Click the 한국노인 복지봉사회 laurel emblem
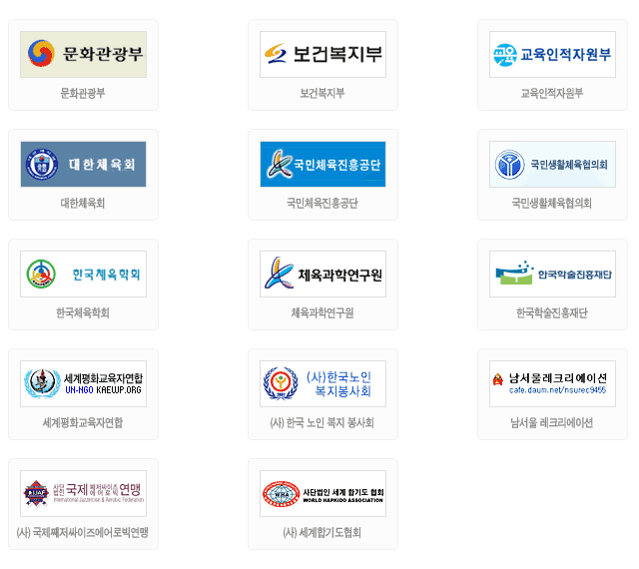This screenshot has height=569, width=639. coord(281,383)
